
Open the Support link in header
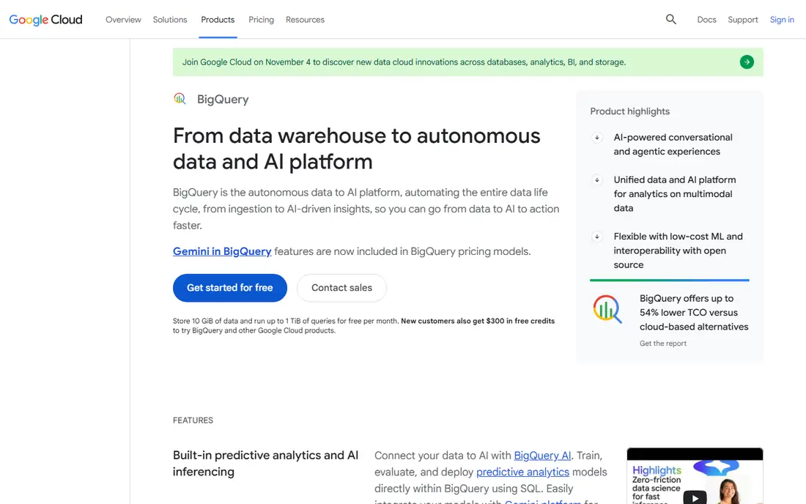pyautogui.click(x=743, y=20)
